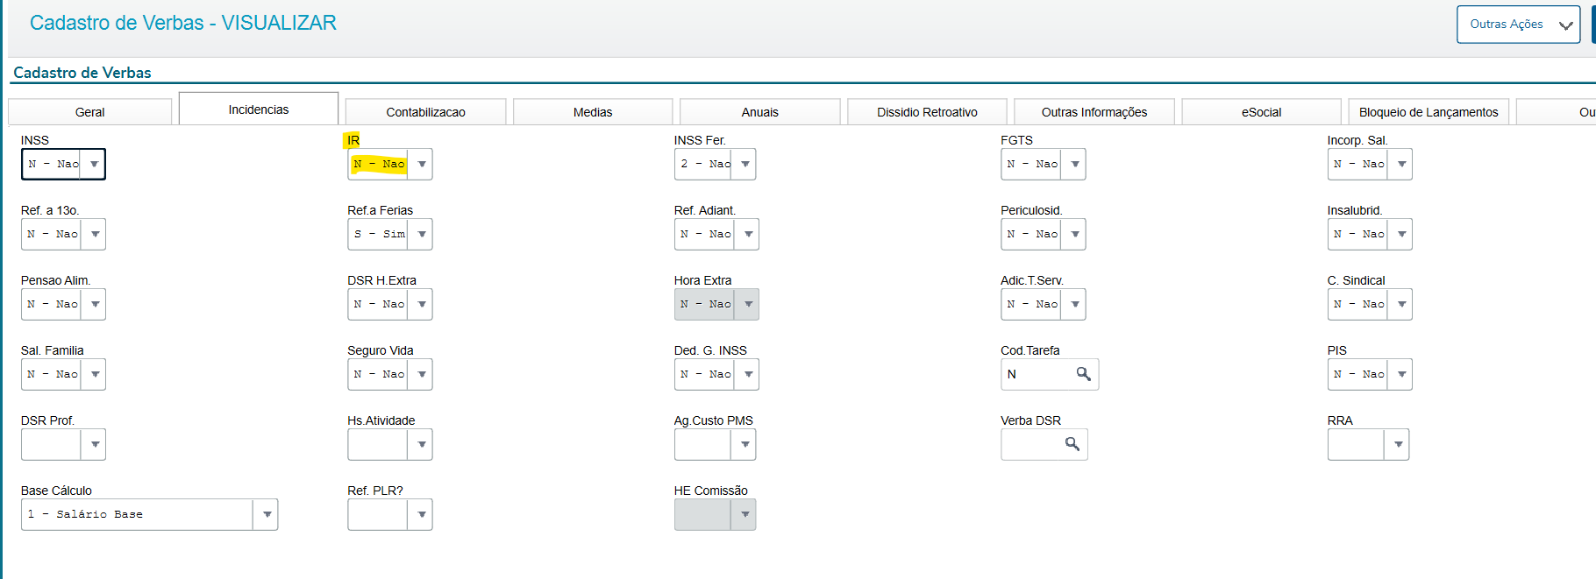Expand the RRA dropdown
1596x579 pixels.
[1398, 444]
